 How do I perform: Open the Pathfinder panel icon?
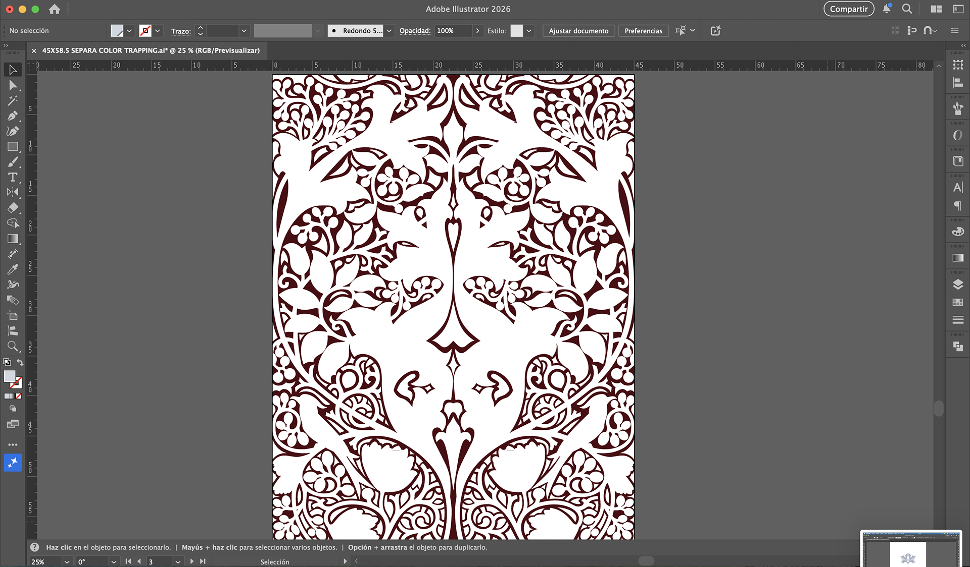[x=957, y=347]
